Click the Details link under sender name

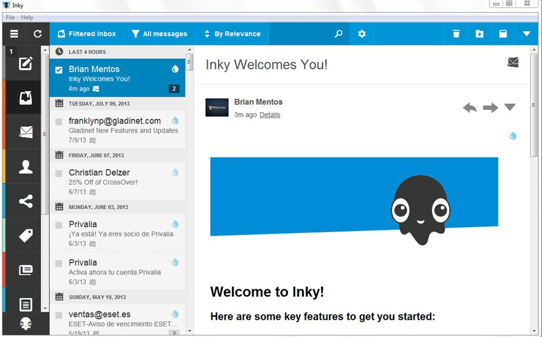point(270,115)
